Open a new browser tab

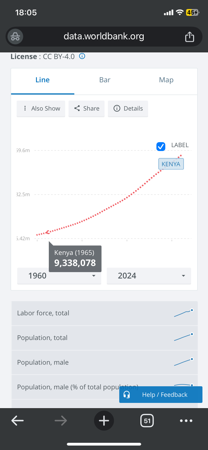click(x=104, y=421)
